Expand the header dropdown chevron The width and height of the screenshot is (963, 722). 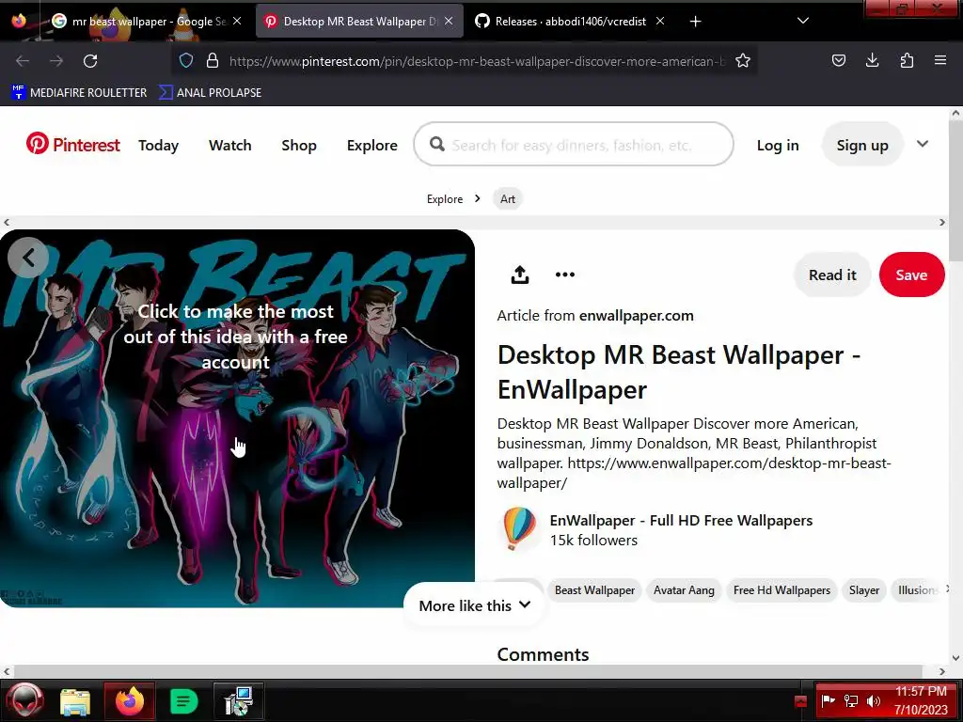pos(922,144)
